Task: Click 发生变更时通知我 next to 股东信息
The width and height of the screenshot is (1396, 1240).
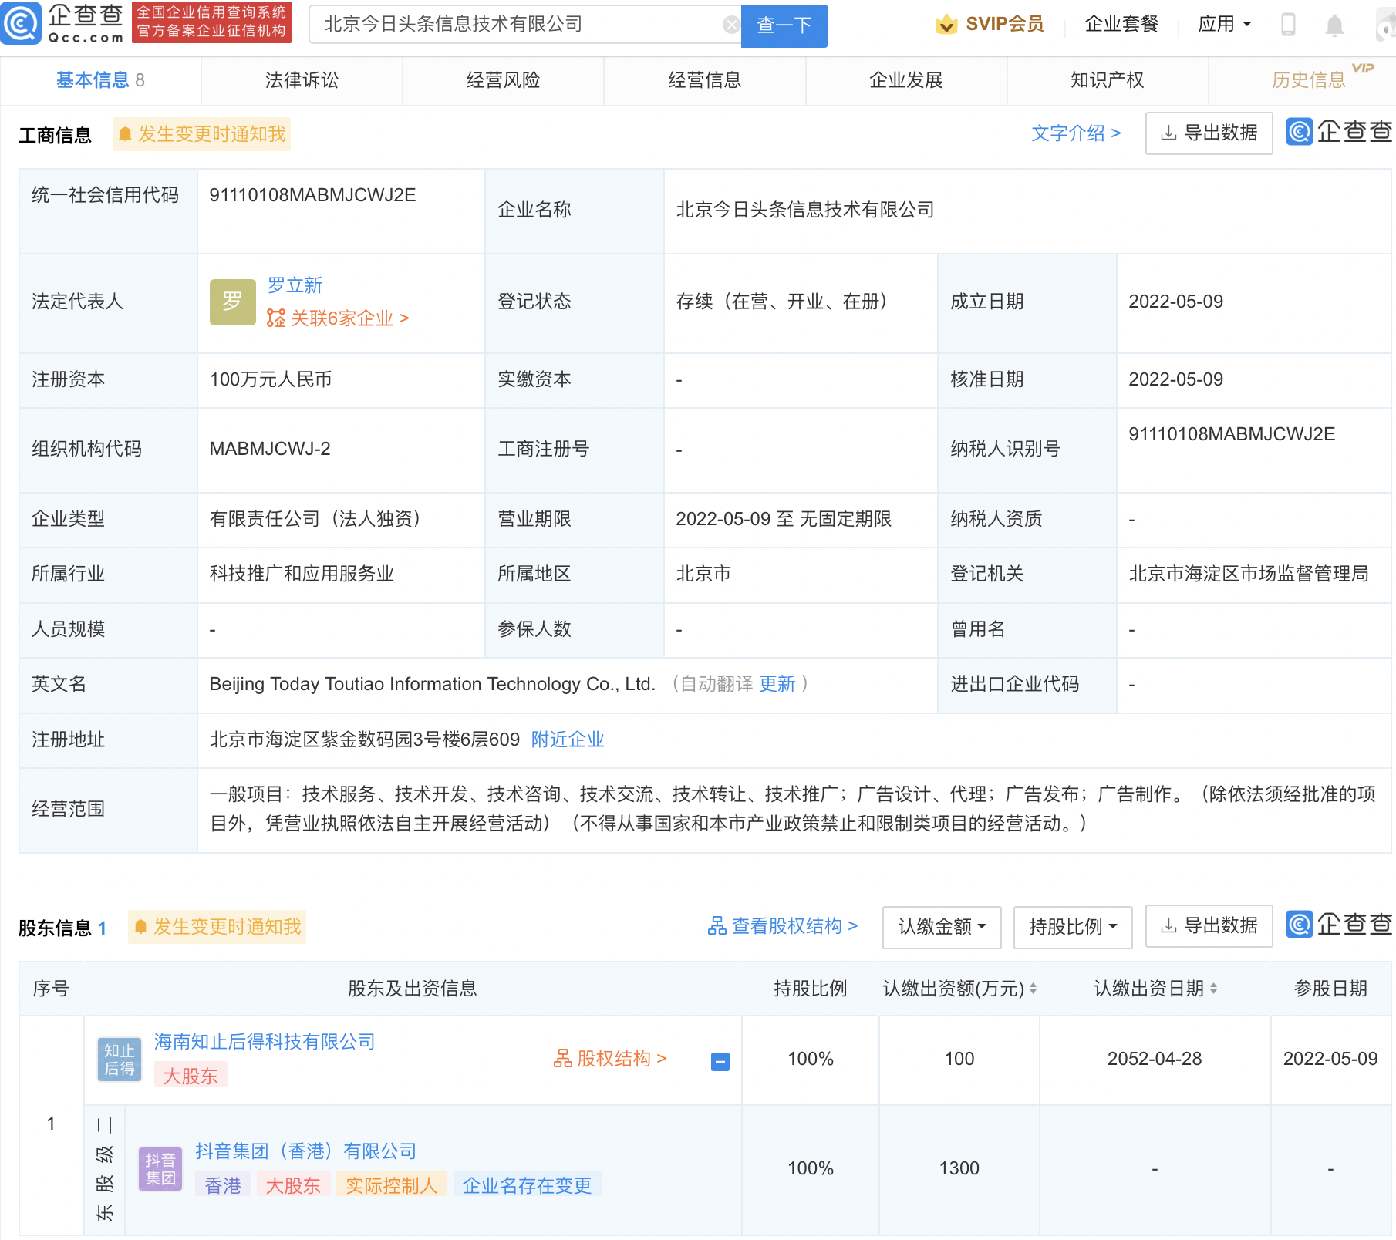Action: (x=217, y=927)
